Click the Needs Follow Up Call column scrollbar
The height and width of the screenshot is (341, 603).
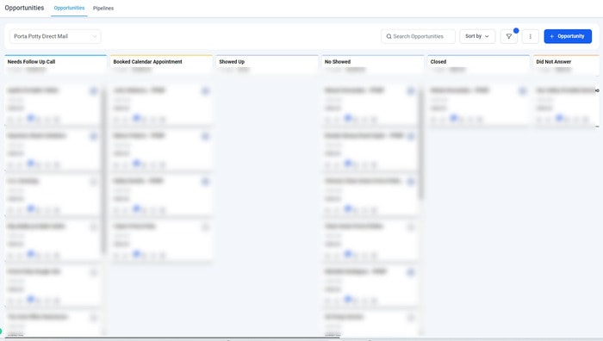tap(103, 171)
